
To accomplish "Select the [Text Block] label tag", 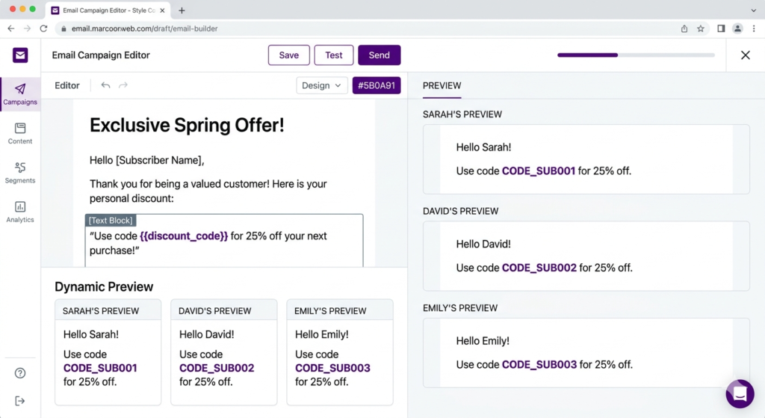I will (x=111, y=221).
